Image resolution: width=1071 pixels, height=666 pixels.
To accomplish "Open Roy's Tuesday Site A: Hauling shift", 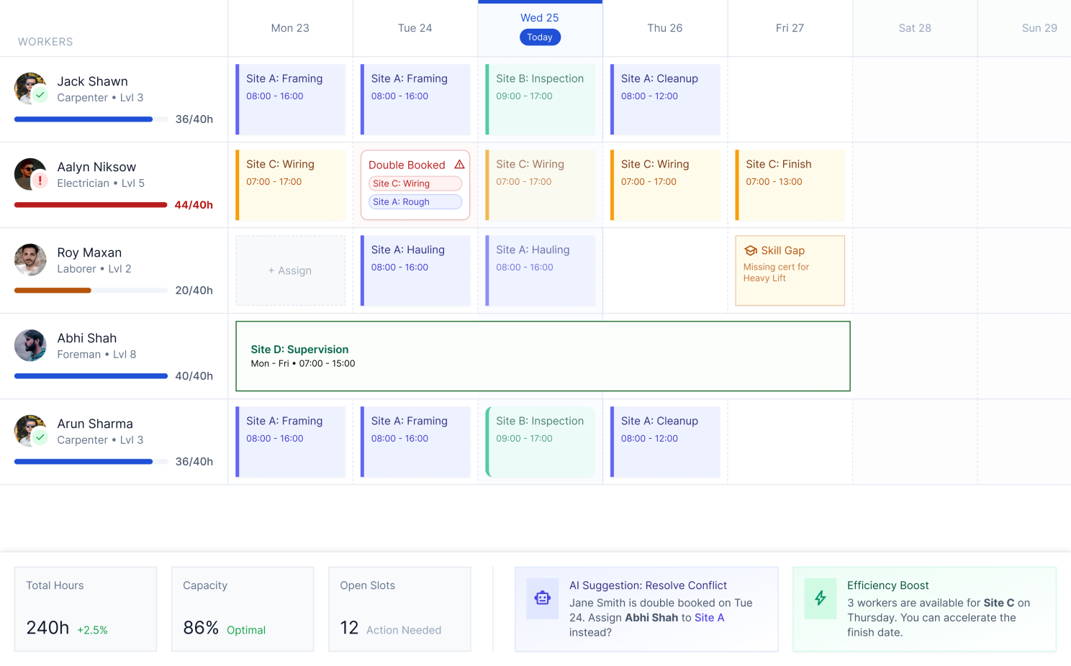I will coord(415,270).
